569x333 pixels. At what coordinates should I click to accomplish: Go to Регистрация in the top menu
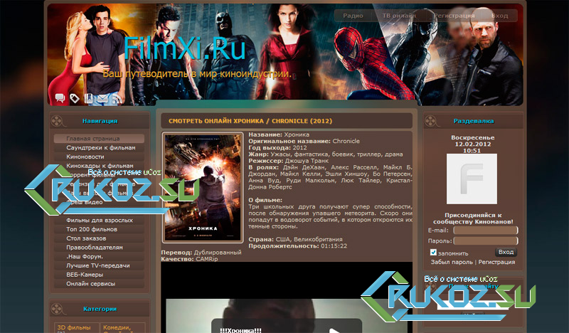[454, 16]
